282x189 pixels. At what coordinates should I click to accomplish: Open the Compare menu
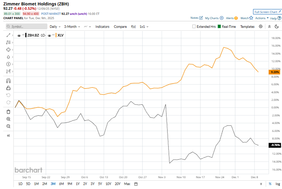click(120, 27)
